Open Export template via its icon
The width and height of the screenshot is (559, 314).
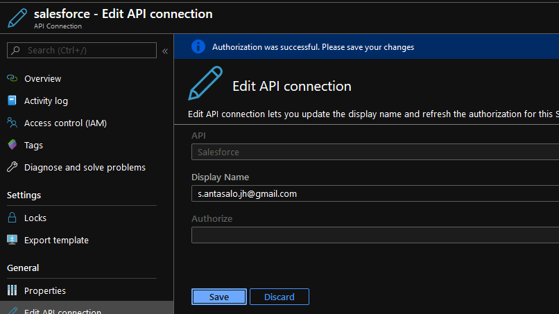click(12, 240)
